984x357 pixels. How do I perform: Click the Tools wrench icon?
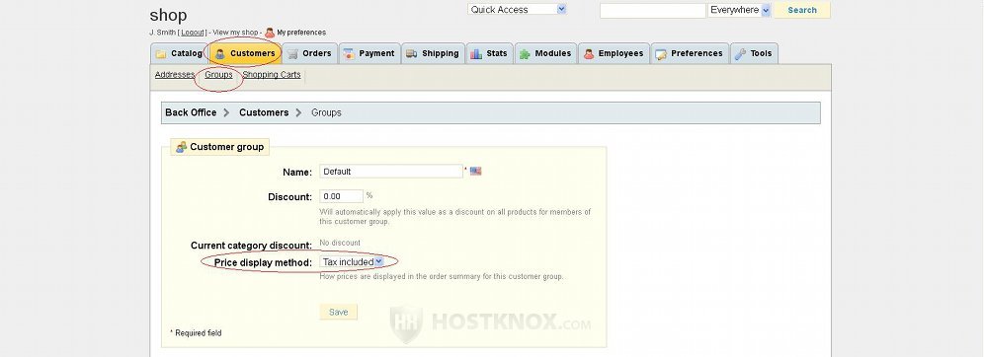click(x=741, y=54)
